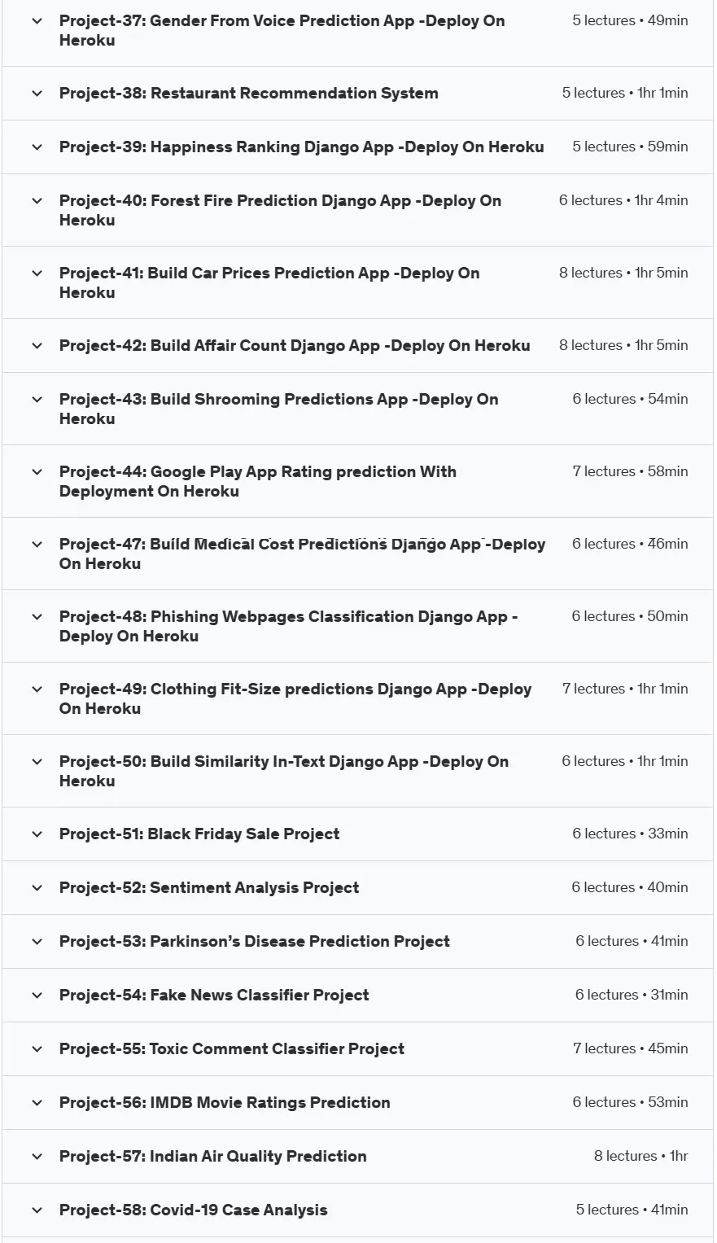This screenshot has height=1243, width=717.
Task: Toggle chevron for Project-53 Parkinson's Disease Prediction
Action: click(37, 942)
